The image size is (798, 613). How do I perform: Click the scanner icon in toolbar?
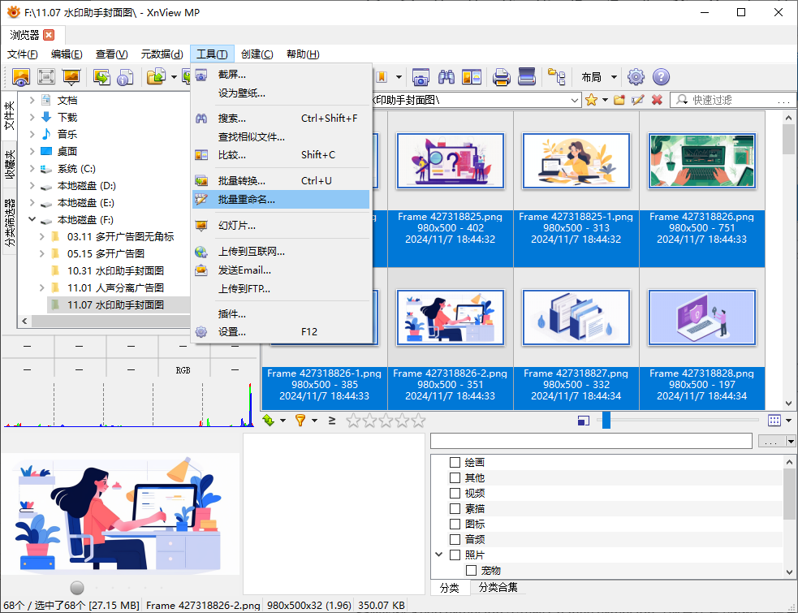tap(527, 77)
